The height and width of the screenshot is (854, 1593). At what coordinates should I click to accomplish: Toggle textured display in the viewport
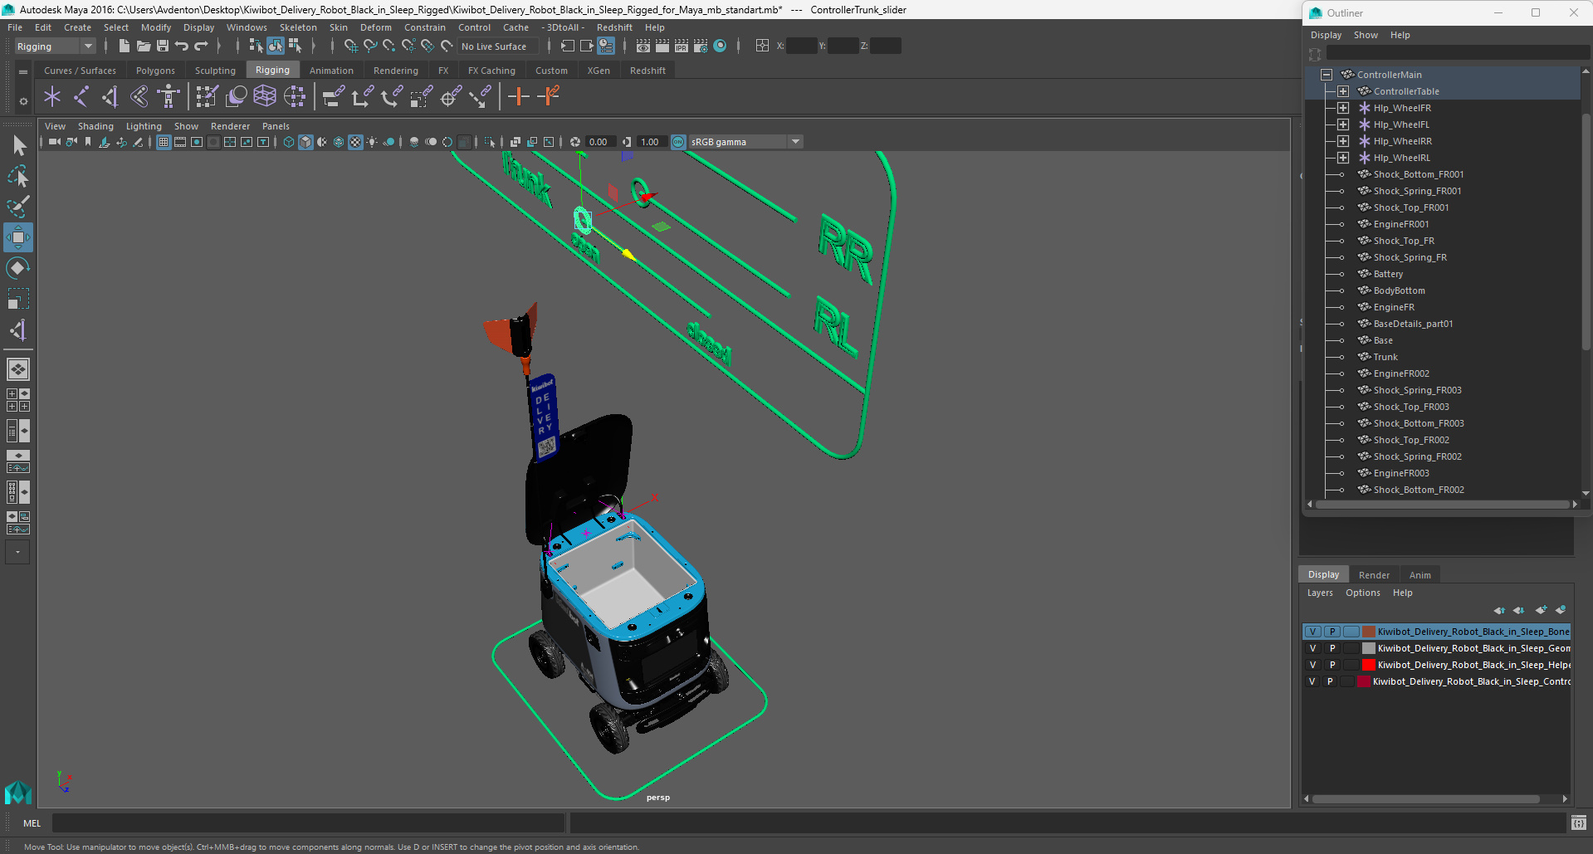(x=355, y=142)
